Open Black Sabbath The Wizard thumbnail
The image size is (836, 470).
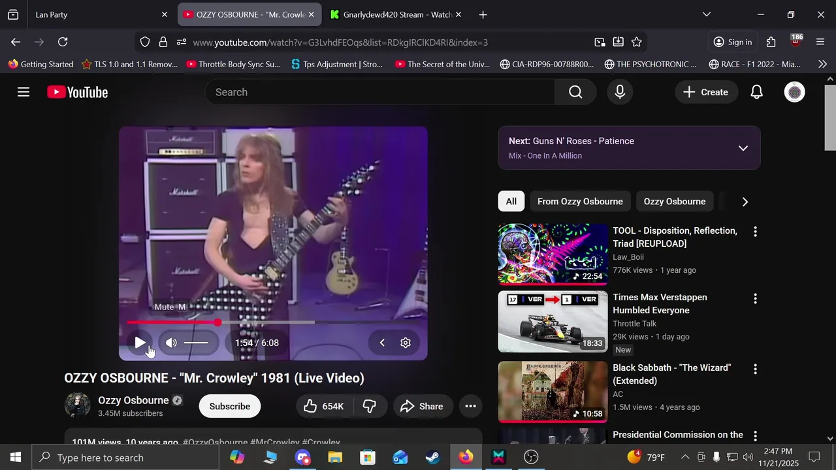[x=553, y=392]
